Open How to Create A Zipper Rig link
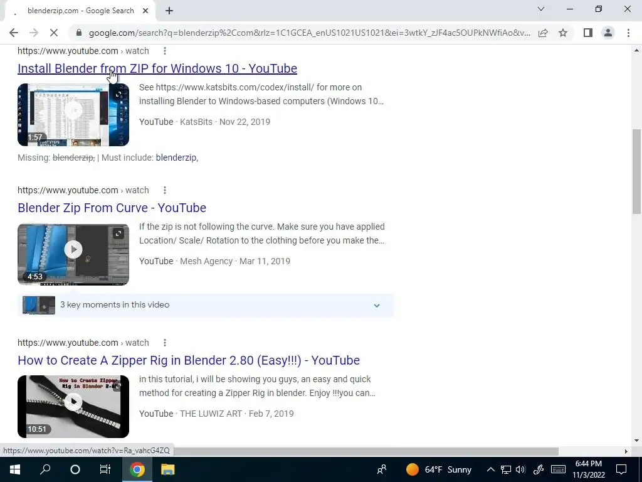Image resolution: width=642 pixels, height=482 pixels. pos(189,360)
